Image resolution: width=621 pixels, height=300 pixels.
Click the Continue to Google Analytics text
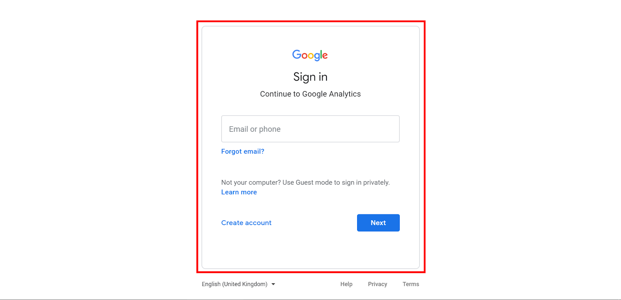310,94
